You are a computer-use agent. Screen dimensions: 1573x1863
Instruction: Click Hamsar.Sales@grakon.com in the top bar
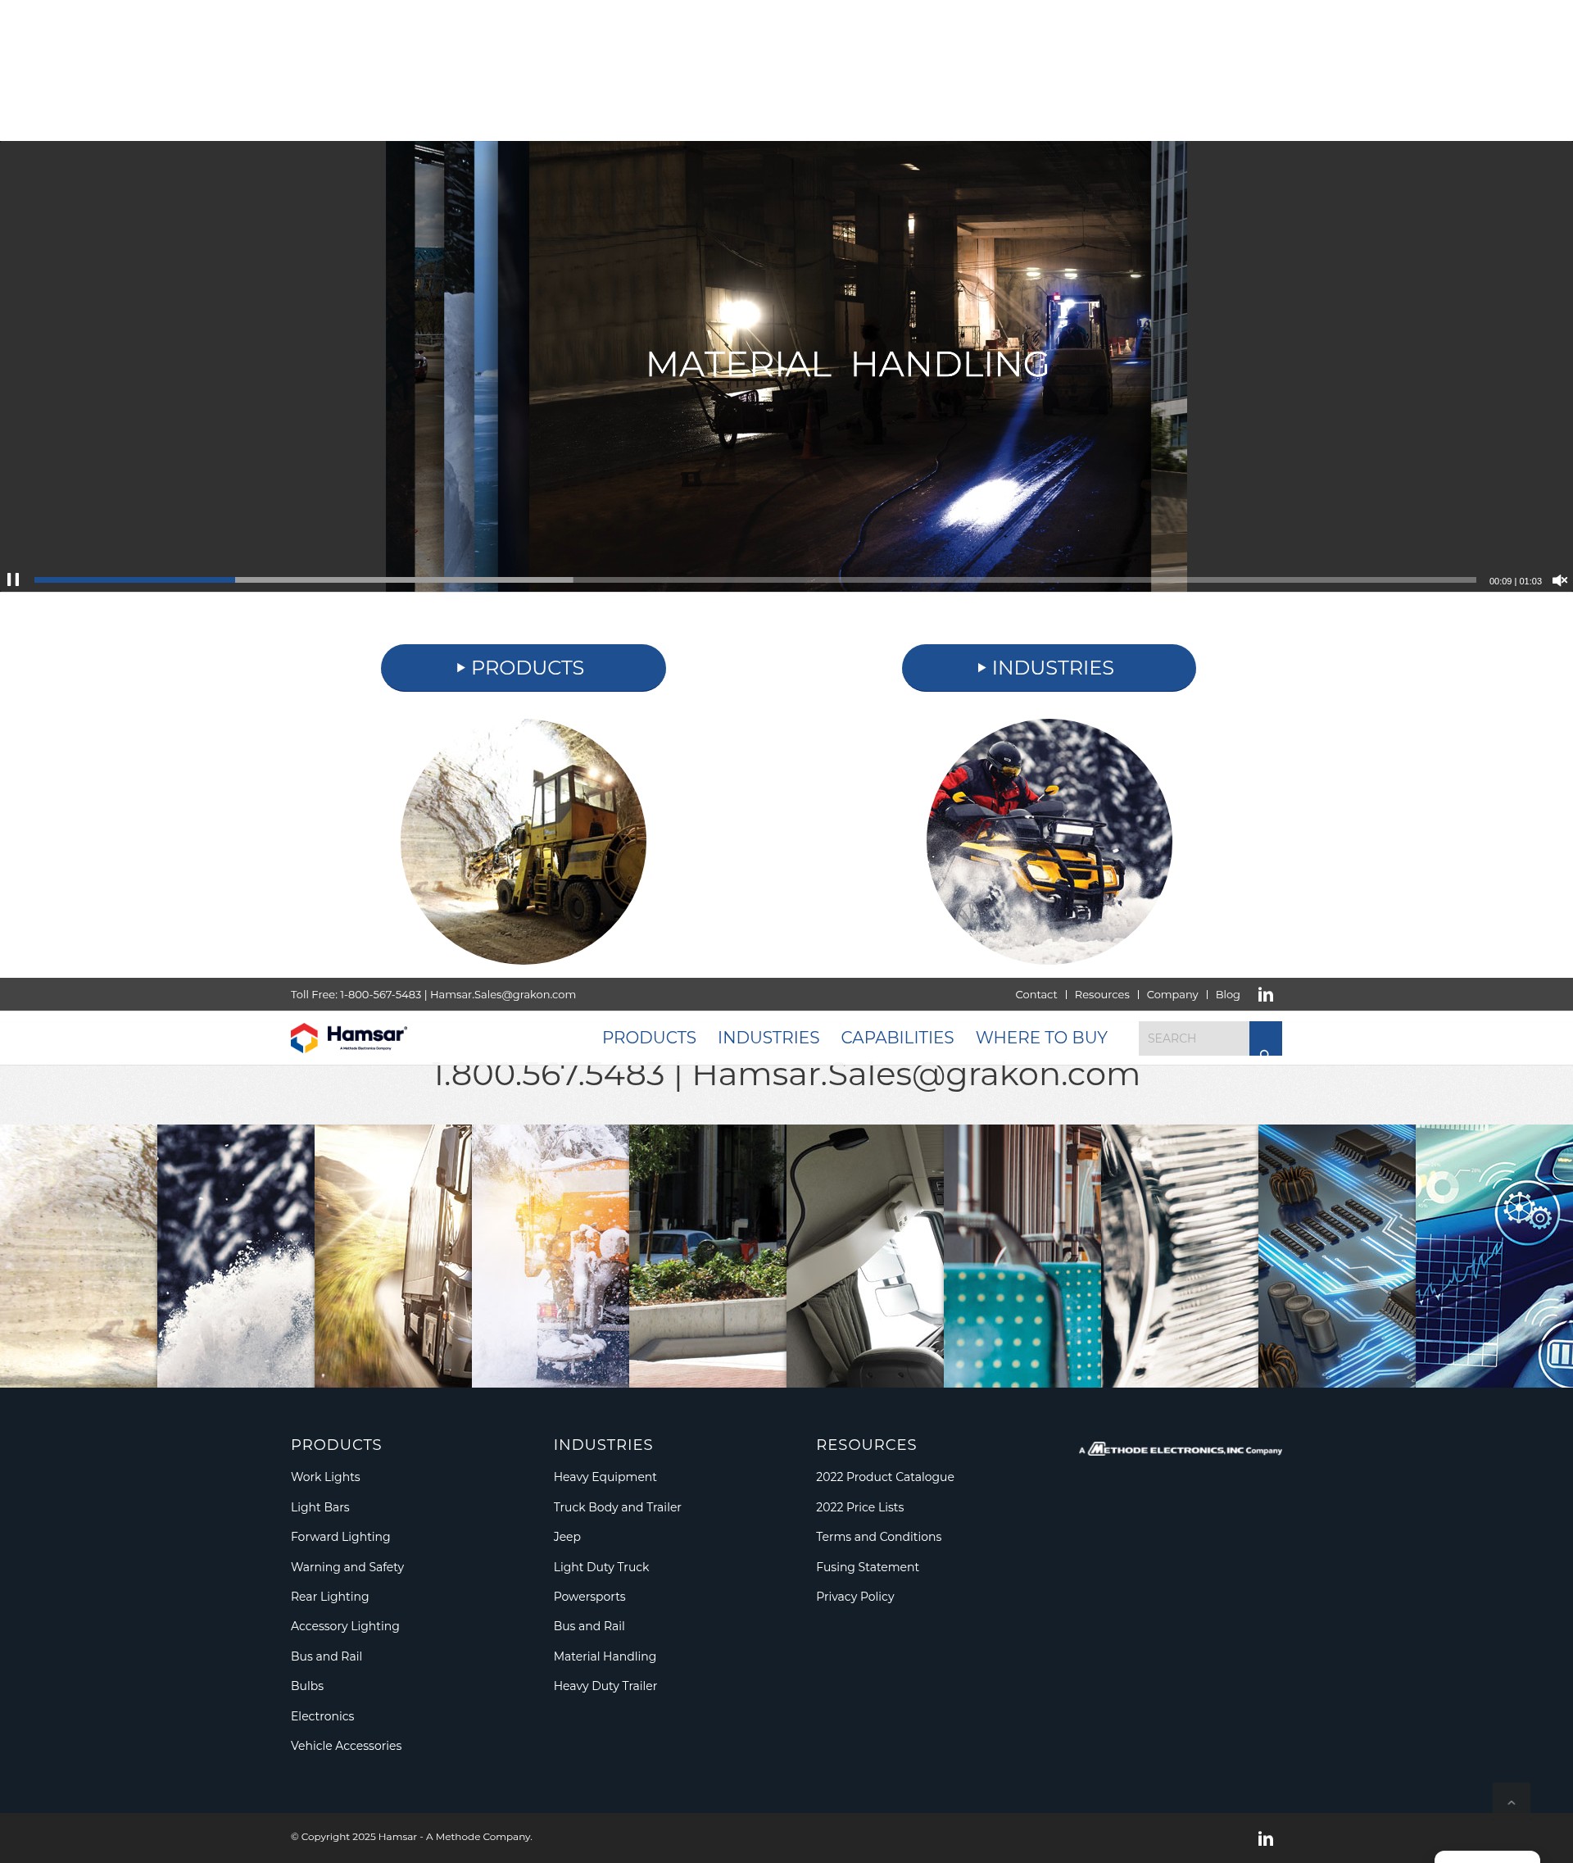(x=503, y=994)
